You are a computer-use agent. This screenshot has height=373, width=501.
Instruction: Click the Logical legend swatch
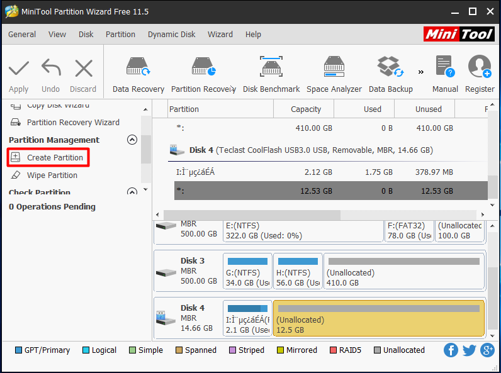tap(86, 350)
